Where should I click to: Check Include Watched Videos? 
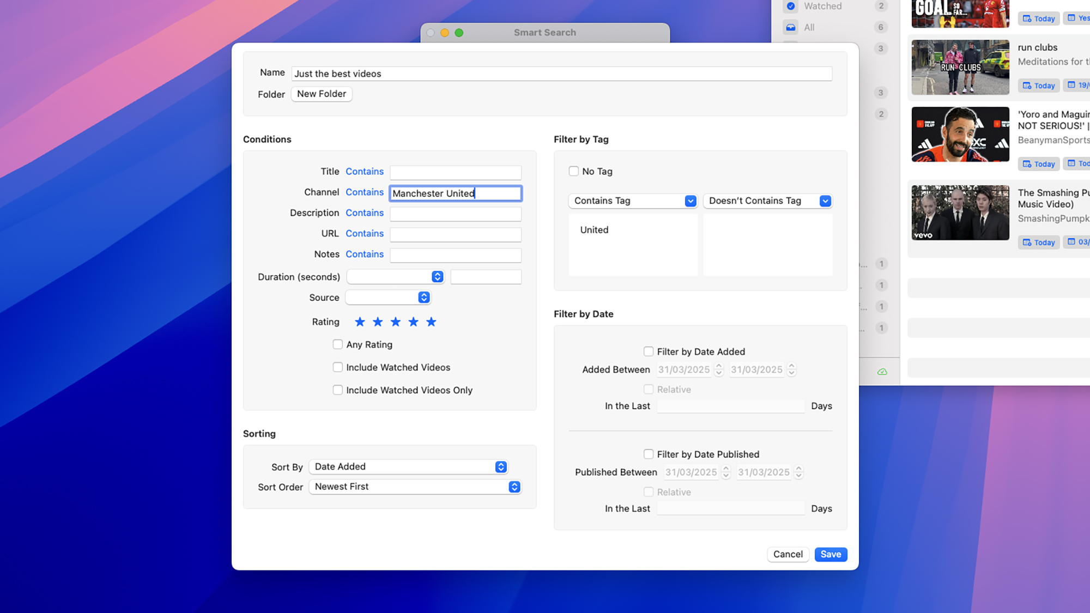point(338,367)
